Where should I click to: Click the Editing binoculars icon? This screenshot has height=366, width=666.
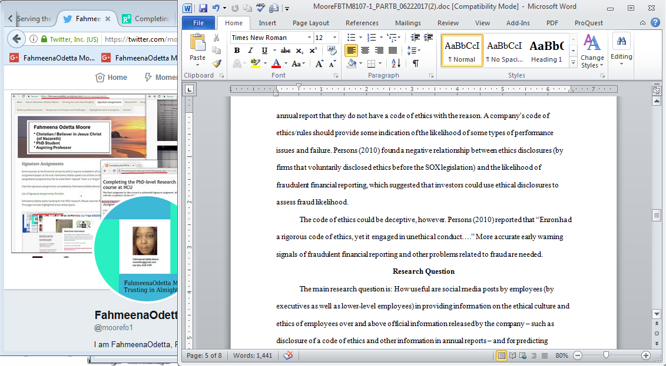[621, 41]
